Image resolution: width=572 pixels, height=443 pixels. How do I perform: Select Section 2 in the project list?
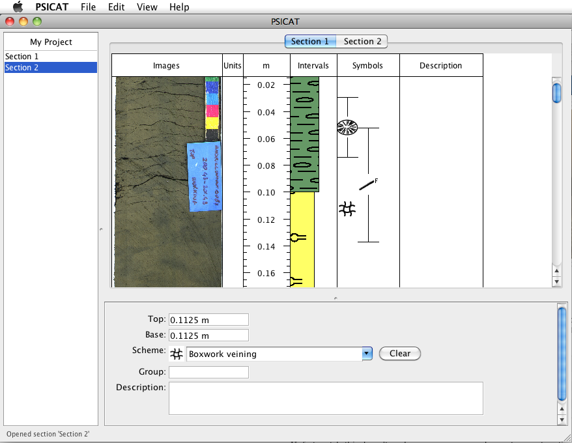pyautogui.click(x=51, y=68)
